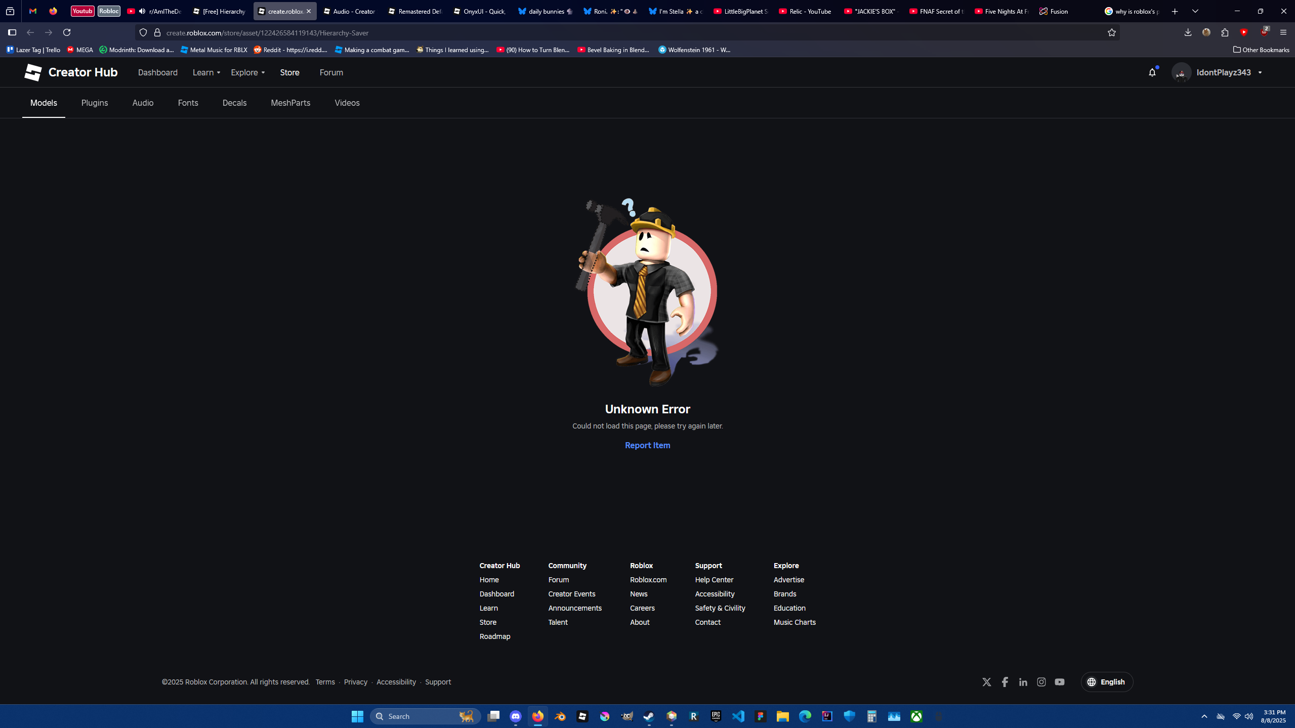Screen dimensions: 1295x728
Task: Open the YouTube footer icon
Action: [x=1059, y=682]
